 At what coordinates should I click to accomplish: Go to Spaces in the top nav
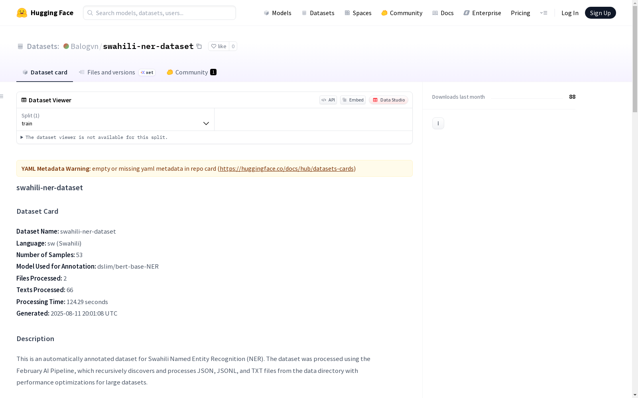click(358, 13)
